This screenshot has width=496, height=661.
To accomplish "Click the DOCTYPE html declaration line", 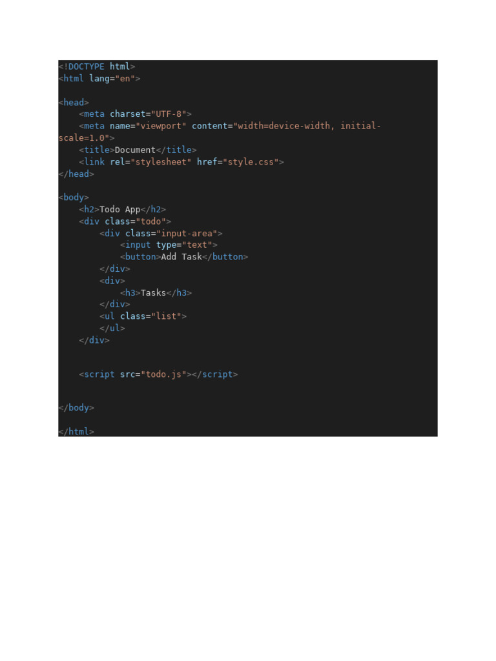I will click(97, 66).
